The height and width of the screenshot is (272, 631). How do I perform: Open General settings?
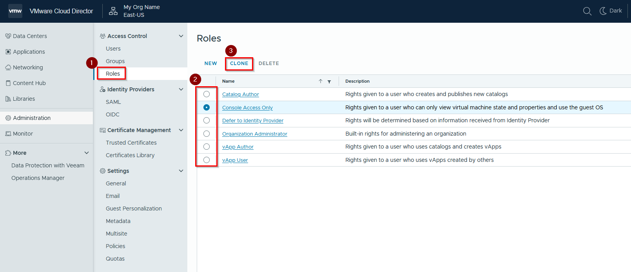(x=116, y=183)
